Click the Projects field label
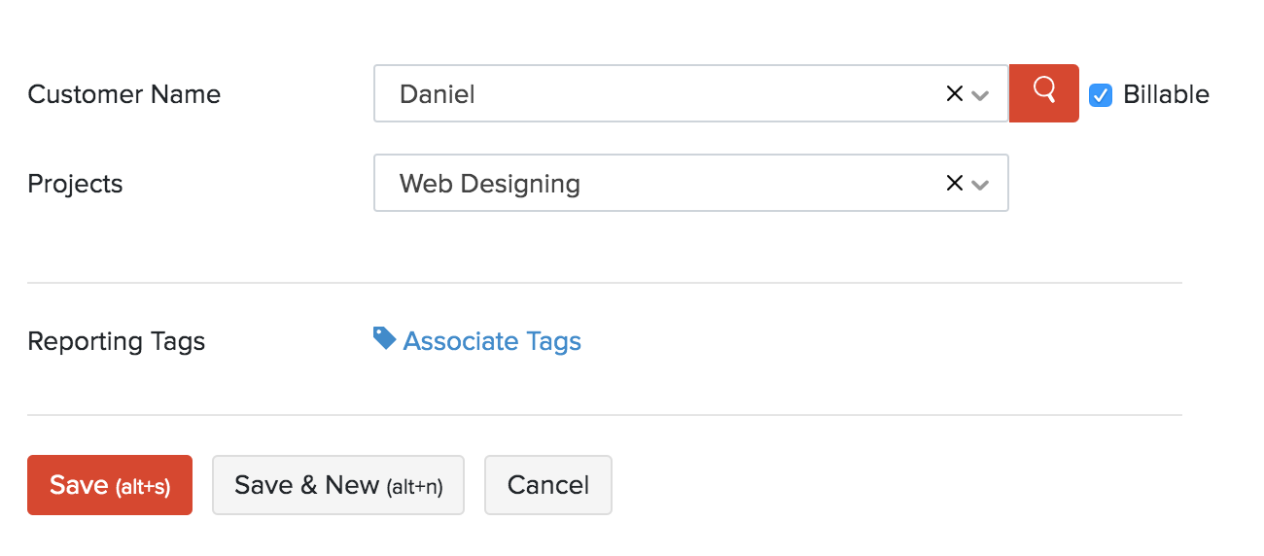The image size is (1264, 556). pos(75,184)
